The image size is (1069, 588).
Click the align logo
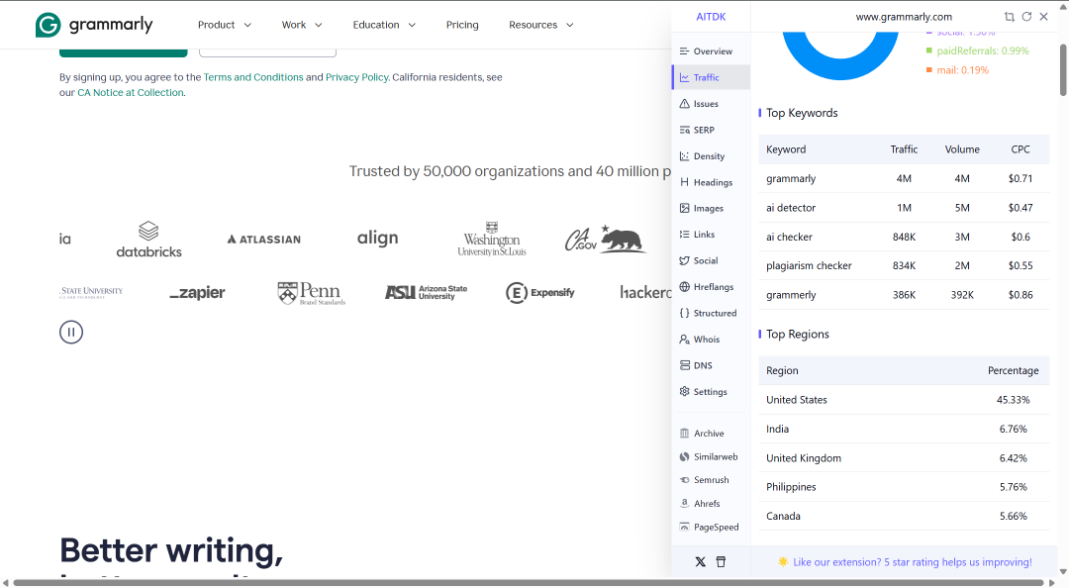pos(378,238)
